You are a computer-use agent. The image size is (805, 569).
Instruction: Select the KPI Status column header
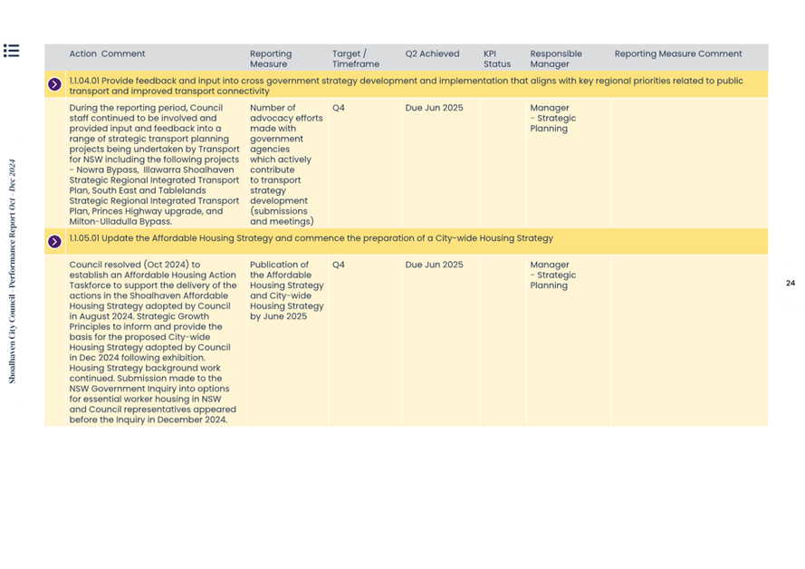coord(496,59)
